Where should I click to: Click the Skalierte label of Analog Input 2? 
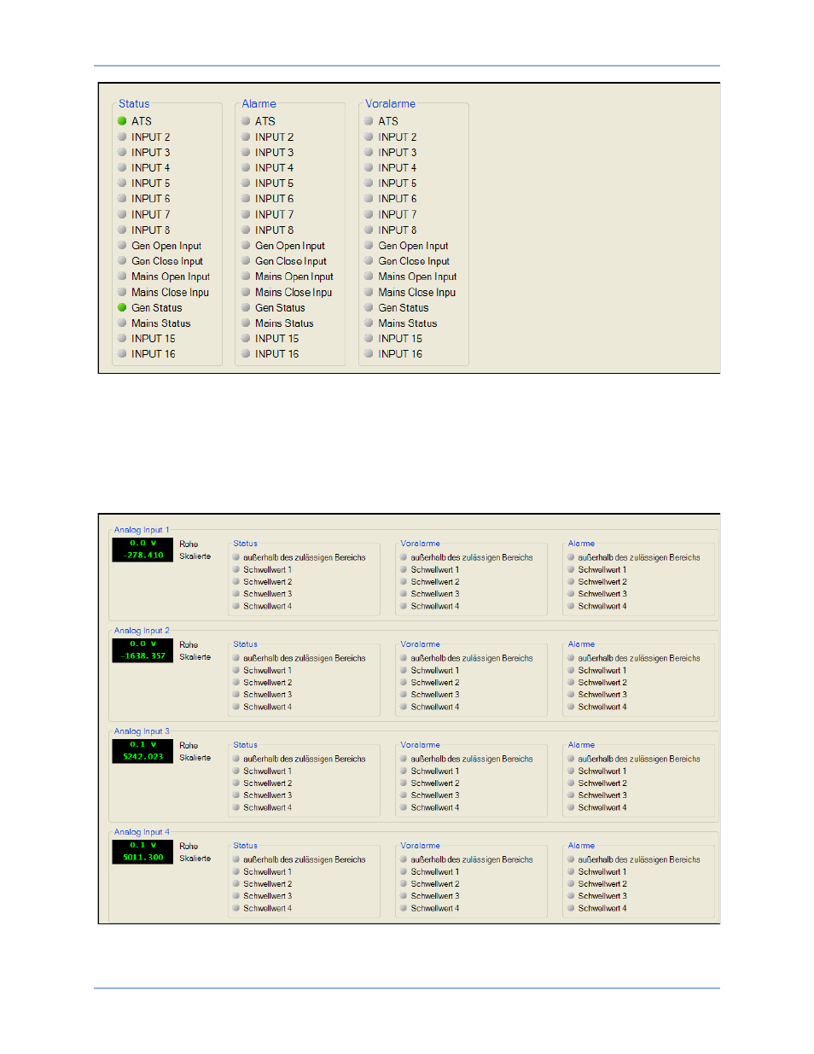(x=195, y=657)
